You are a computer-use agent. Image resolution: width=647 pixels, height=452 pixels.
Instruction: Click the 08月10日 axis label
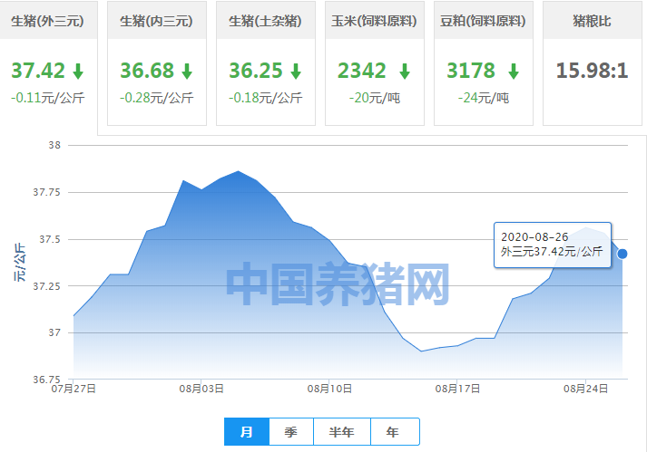coord(329,389)
